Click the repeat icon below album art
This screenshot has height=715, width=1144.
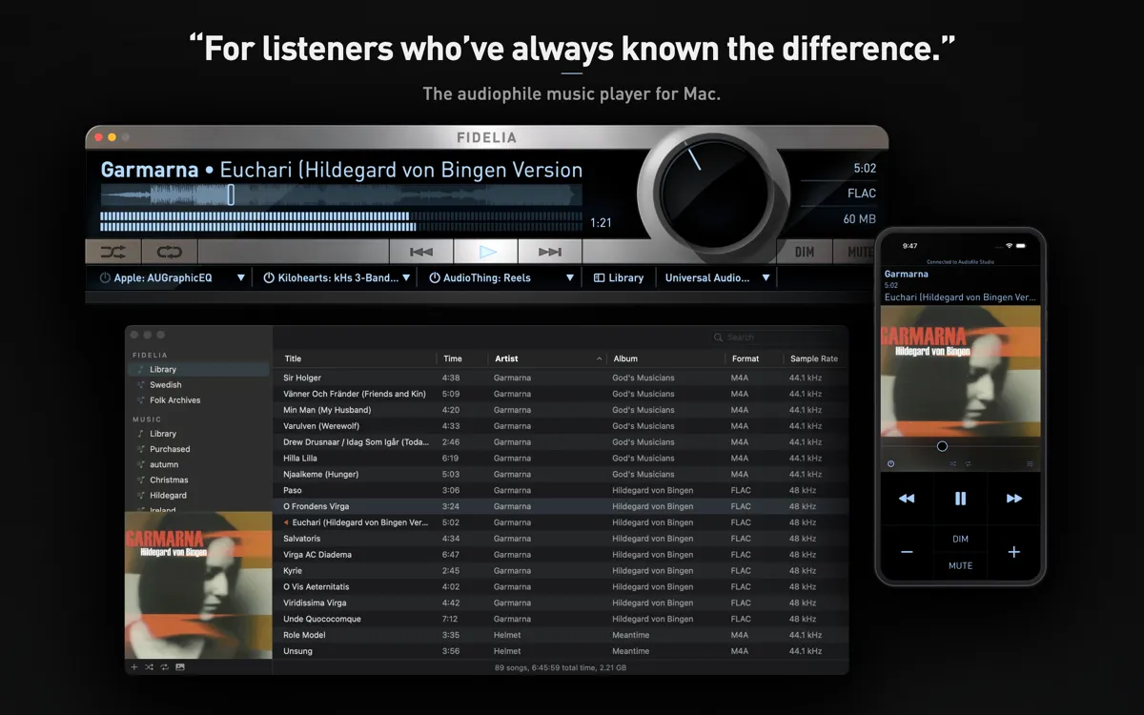[x=165, y=667]
